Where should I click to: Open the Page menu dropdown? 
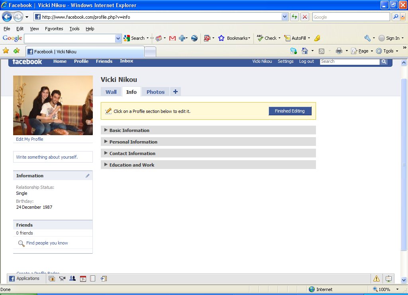372,51
